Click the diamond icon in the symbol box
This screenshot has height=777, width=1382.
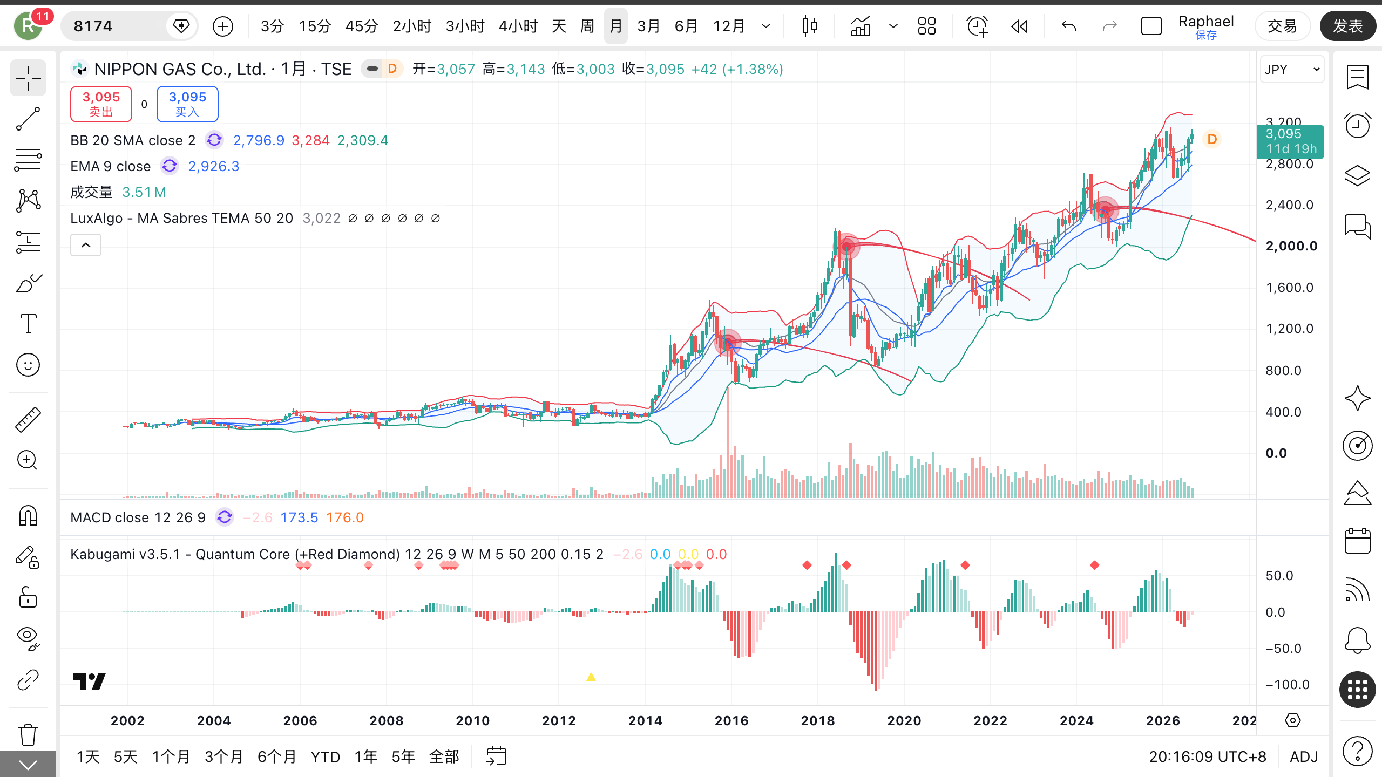tap(181, 26)
